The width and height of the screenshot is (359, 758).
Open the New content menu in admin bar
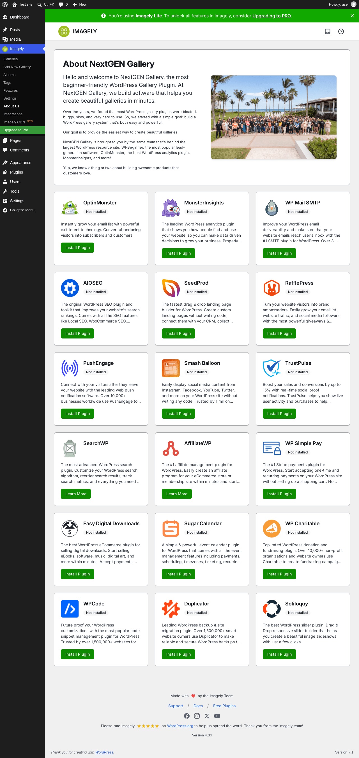[x=79, y=4]
